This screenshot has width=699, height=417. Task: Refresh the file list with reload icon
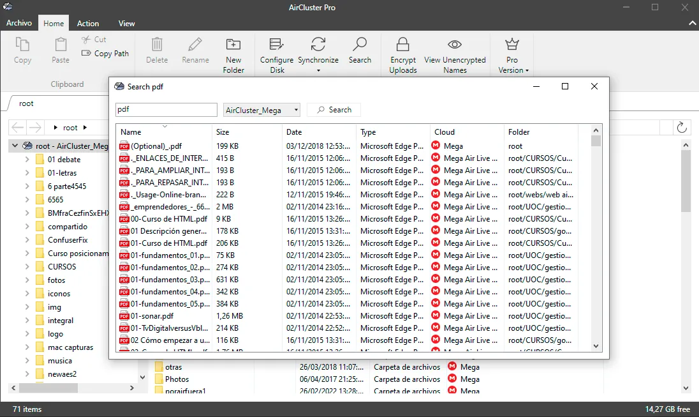click(x=682, y=127)
